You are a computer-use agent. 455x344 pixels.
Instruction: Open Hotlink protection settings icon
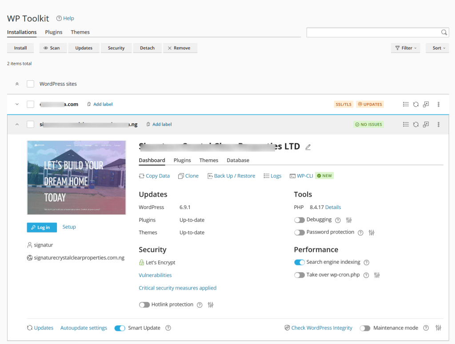[x=210, y=304]
